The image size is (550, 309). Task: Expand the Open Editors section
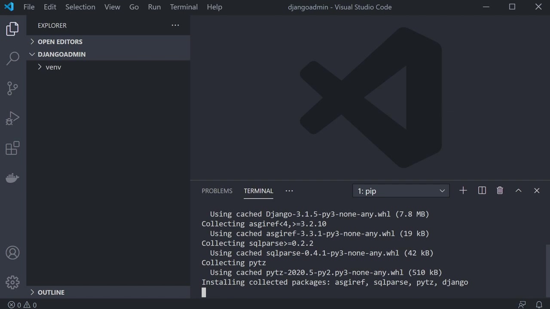pyautogui.click(x=108, y=42)
